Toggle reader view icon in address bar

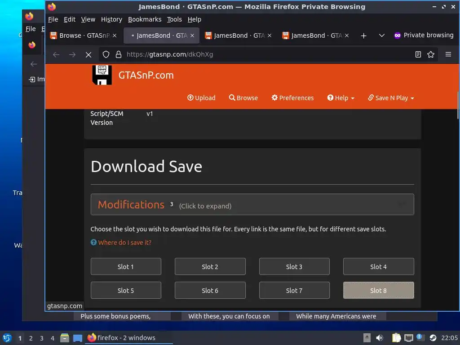(x=418, y=54)
